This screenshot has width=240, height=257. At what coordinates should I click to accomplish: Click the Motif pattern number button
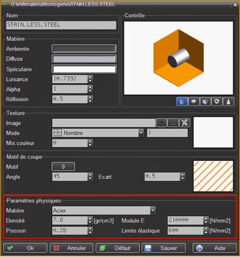click(x=63, y=167)
